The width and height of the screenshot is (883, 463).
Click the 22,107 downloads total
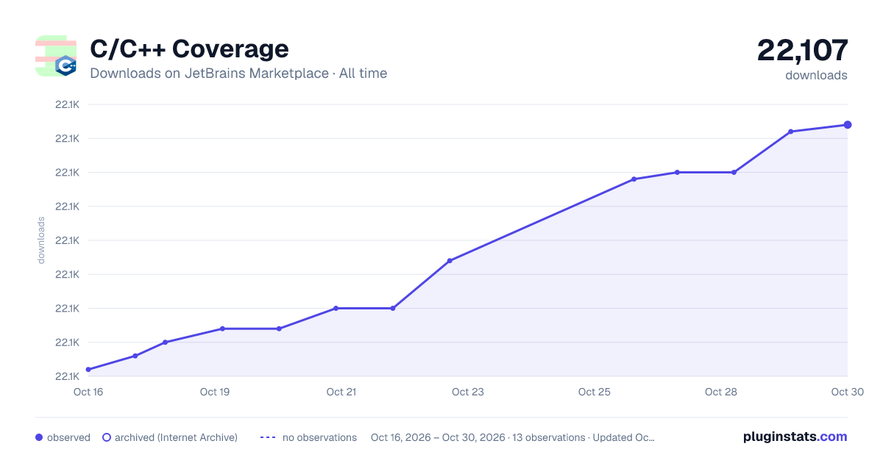803,51
